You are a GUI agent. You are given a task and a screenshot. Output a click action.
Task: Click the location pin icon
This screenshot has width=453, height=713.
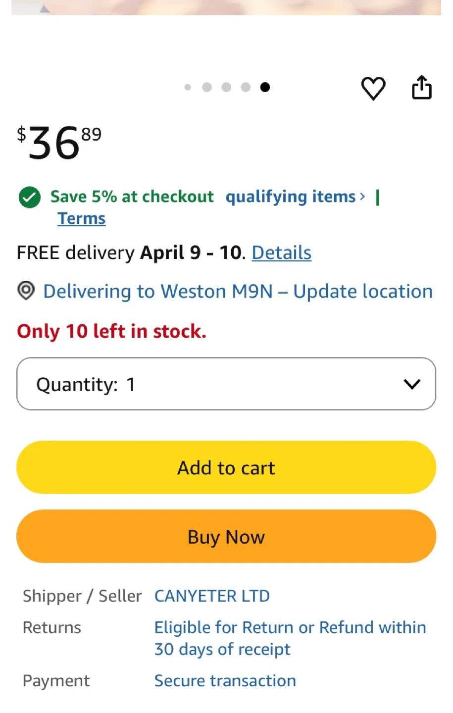click(x=26, y=291)
